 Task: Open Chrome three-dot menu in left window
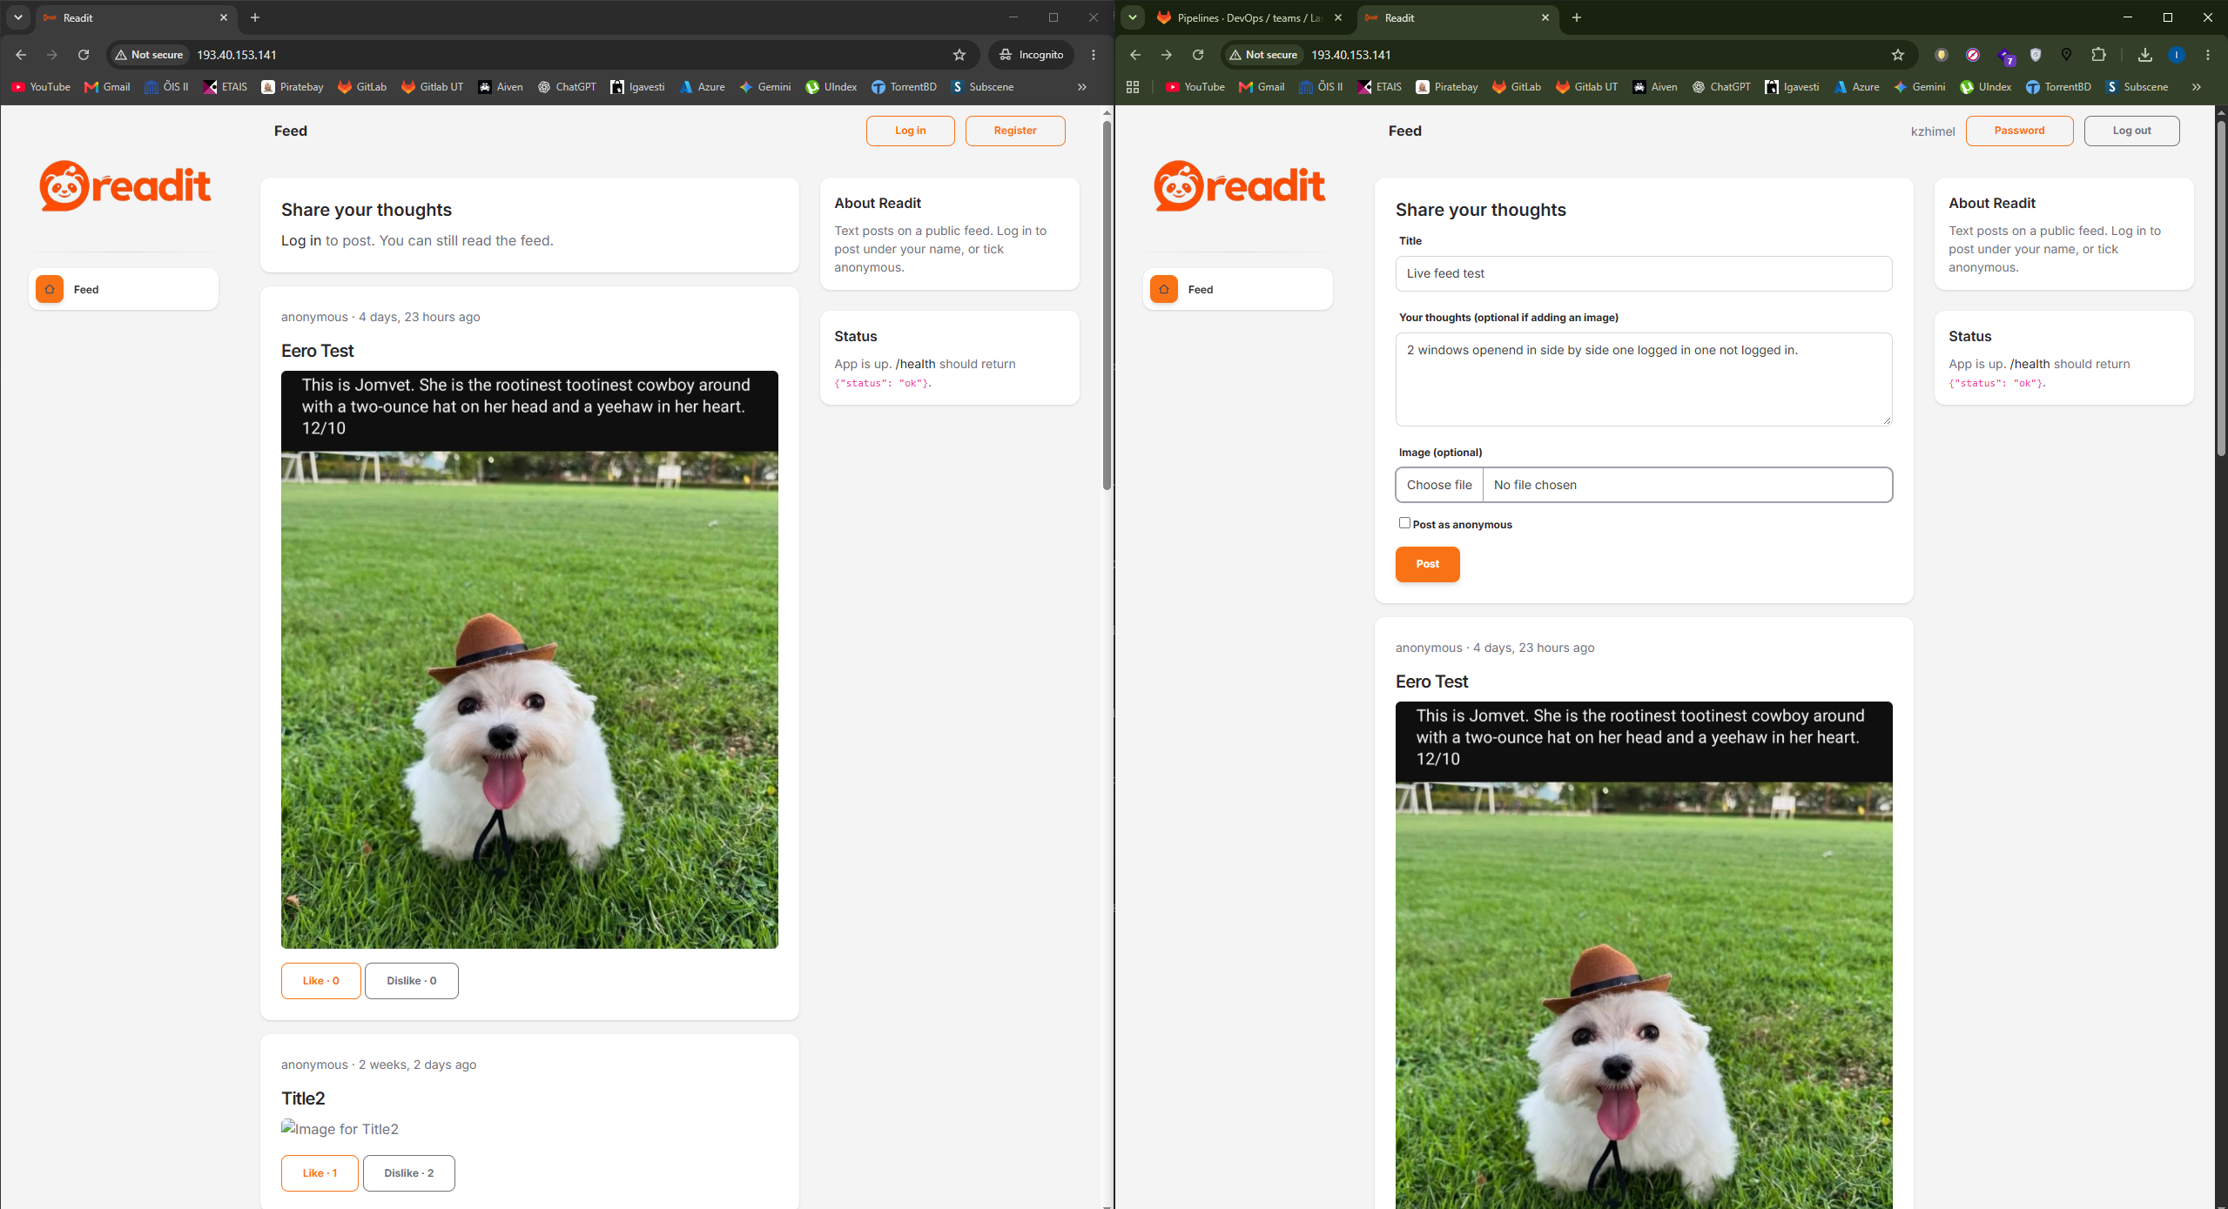click(x=1094, y=55)
